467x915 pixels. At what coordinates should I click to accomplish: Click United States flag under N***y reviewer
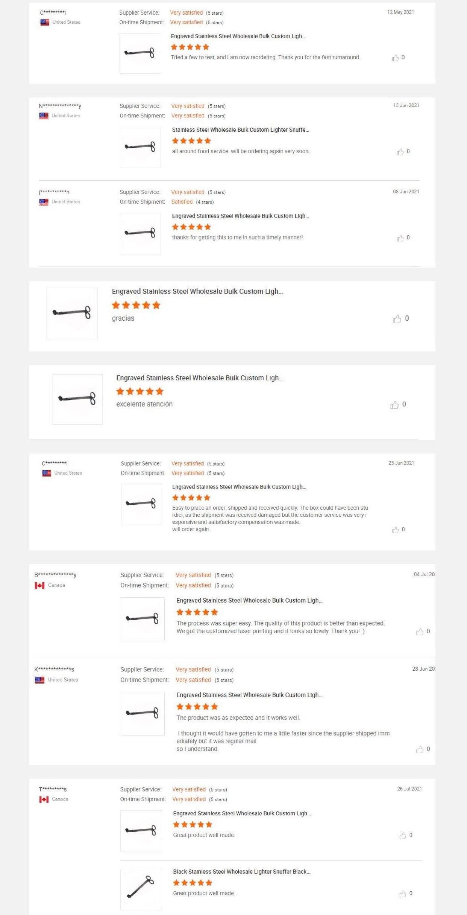44,116
